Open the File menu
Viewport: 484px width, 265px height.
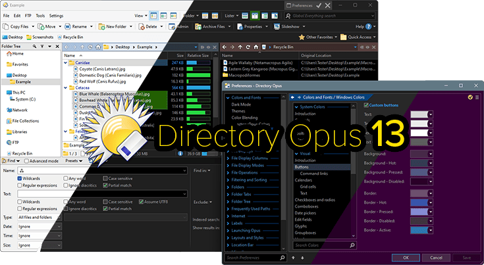point(6,16)
